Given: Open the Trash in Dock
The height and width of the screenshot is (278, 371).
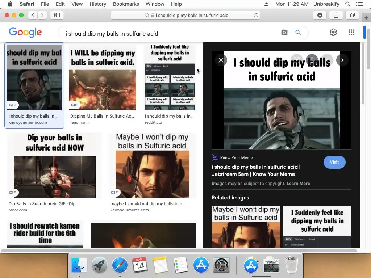Looking at the screenshot, I should tap(292, 265).
